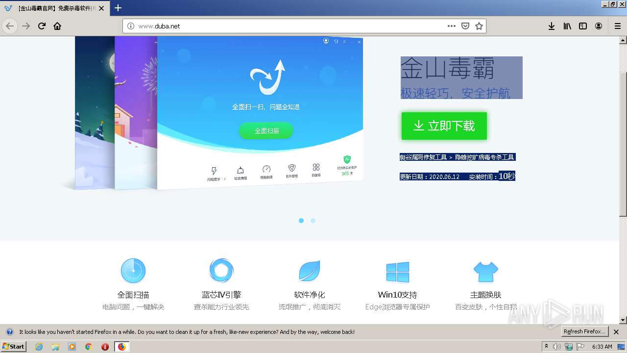
Task: Open the Windows Start menu
Action: point(13,347)
